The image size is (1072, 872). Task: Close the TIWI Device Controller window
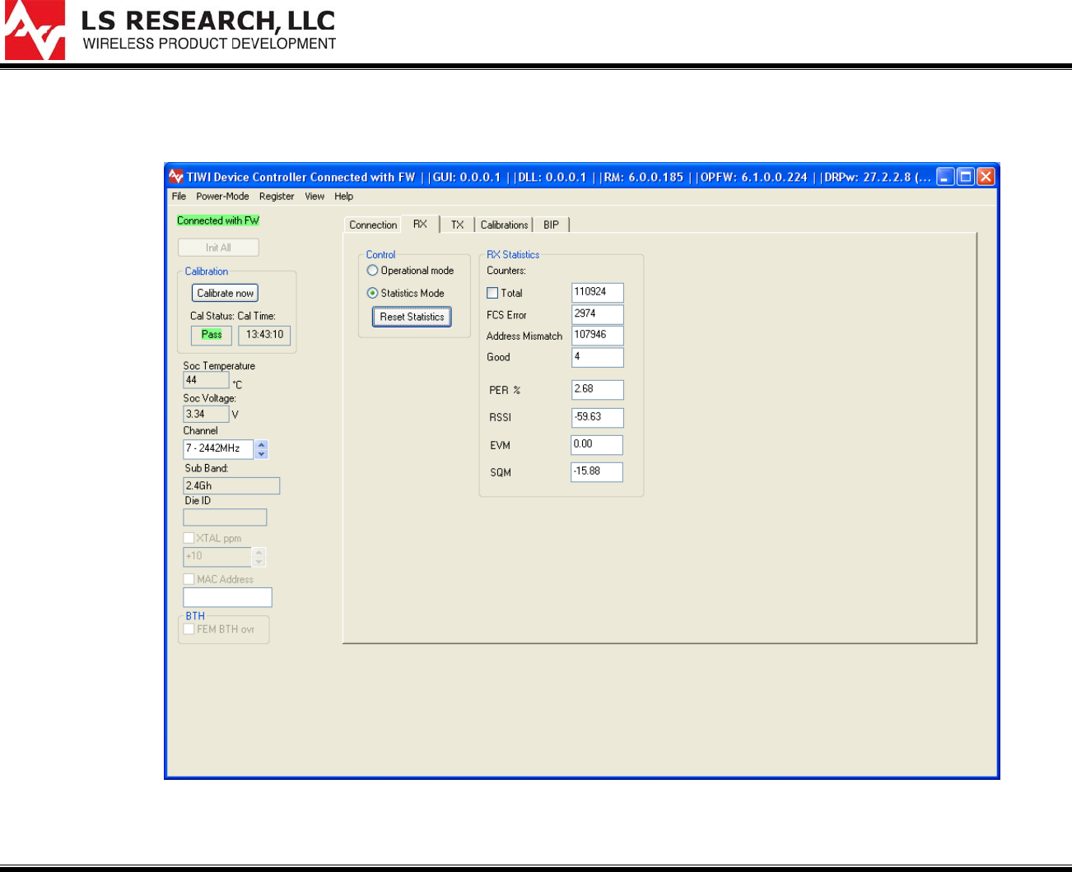coord(986,177)
